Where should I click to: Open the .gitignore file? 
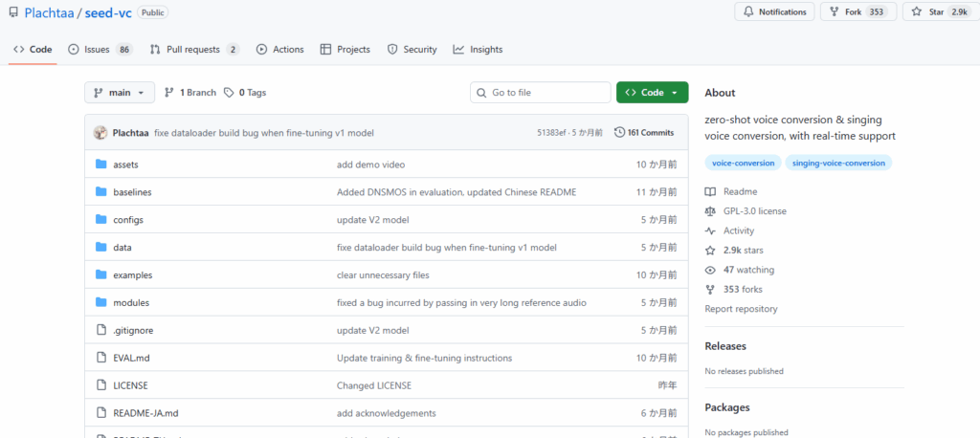click(133, 331)
